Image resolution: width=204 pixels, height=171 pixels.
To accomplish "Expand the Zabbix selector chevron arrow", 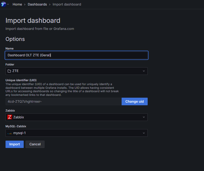I will [144, 117].
